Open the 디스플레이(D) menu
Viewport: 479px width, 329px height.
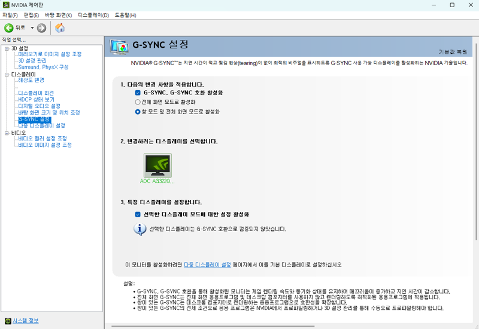pos(93,16)
